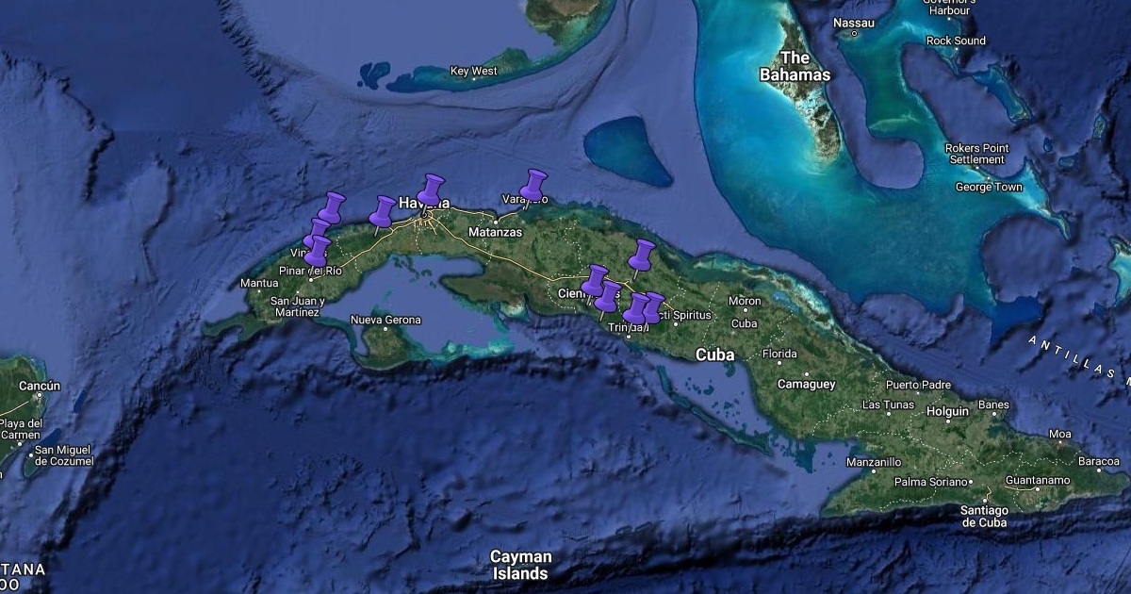Click the Nueva Gerona label
This screenshot has height=594, width=1131.
coord(385,320)
